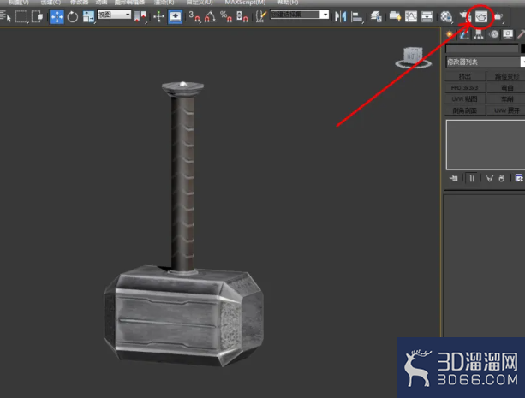The height and width of the screenshot is (398, 525).
Task: Open the 修改器 menu
Action: click(x=79, y=3)
